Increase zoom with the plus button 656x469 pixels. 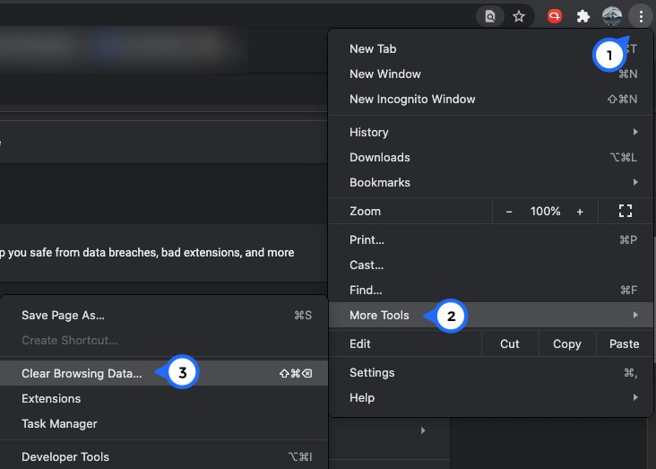pos(580,212)
